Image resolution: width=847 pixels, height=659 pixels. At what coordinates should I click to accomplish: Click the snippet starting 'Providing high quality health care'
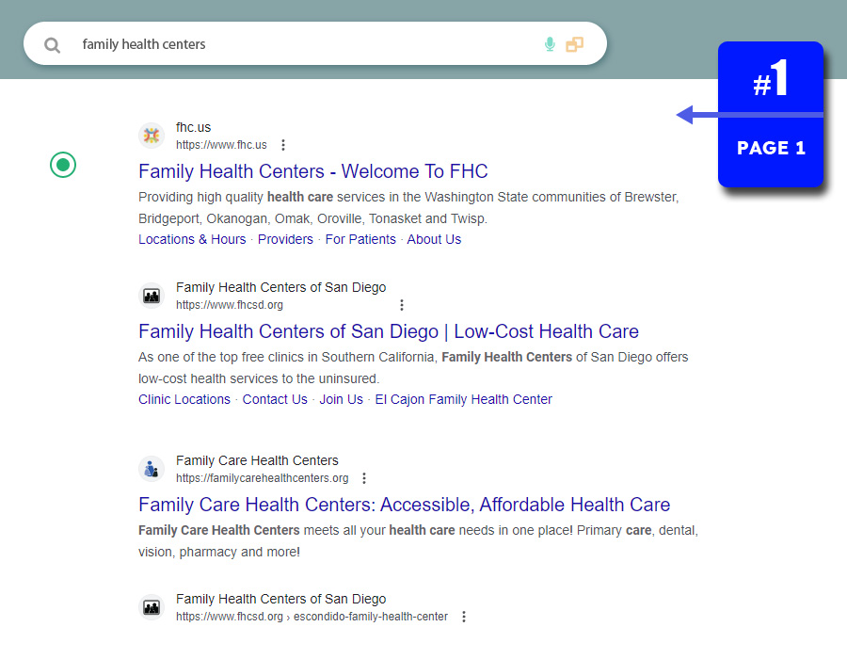(x=408, y=208)
